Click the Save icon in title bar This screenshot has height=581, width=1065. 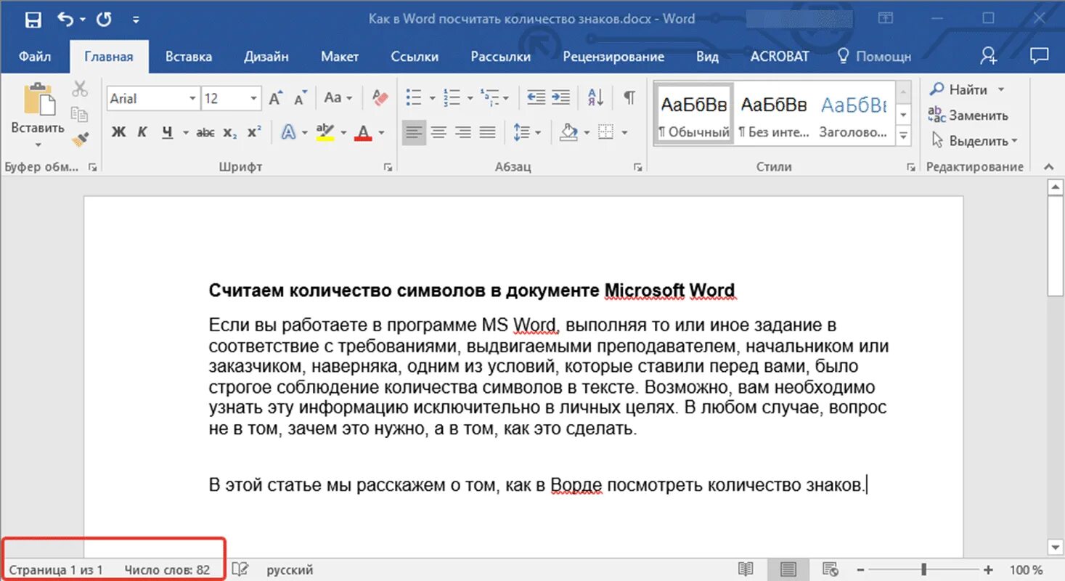(33, 20)
